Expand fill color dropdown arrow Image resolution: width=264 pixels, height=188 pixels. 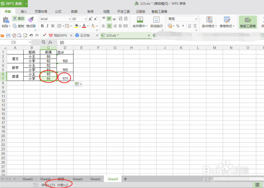pyautogui.click(x=80, y=26)
